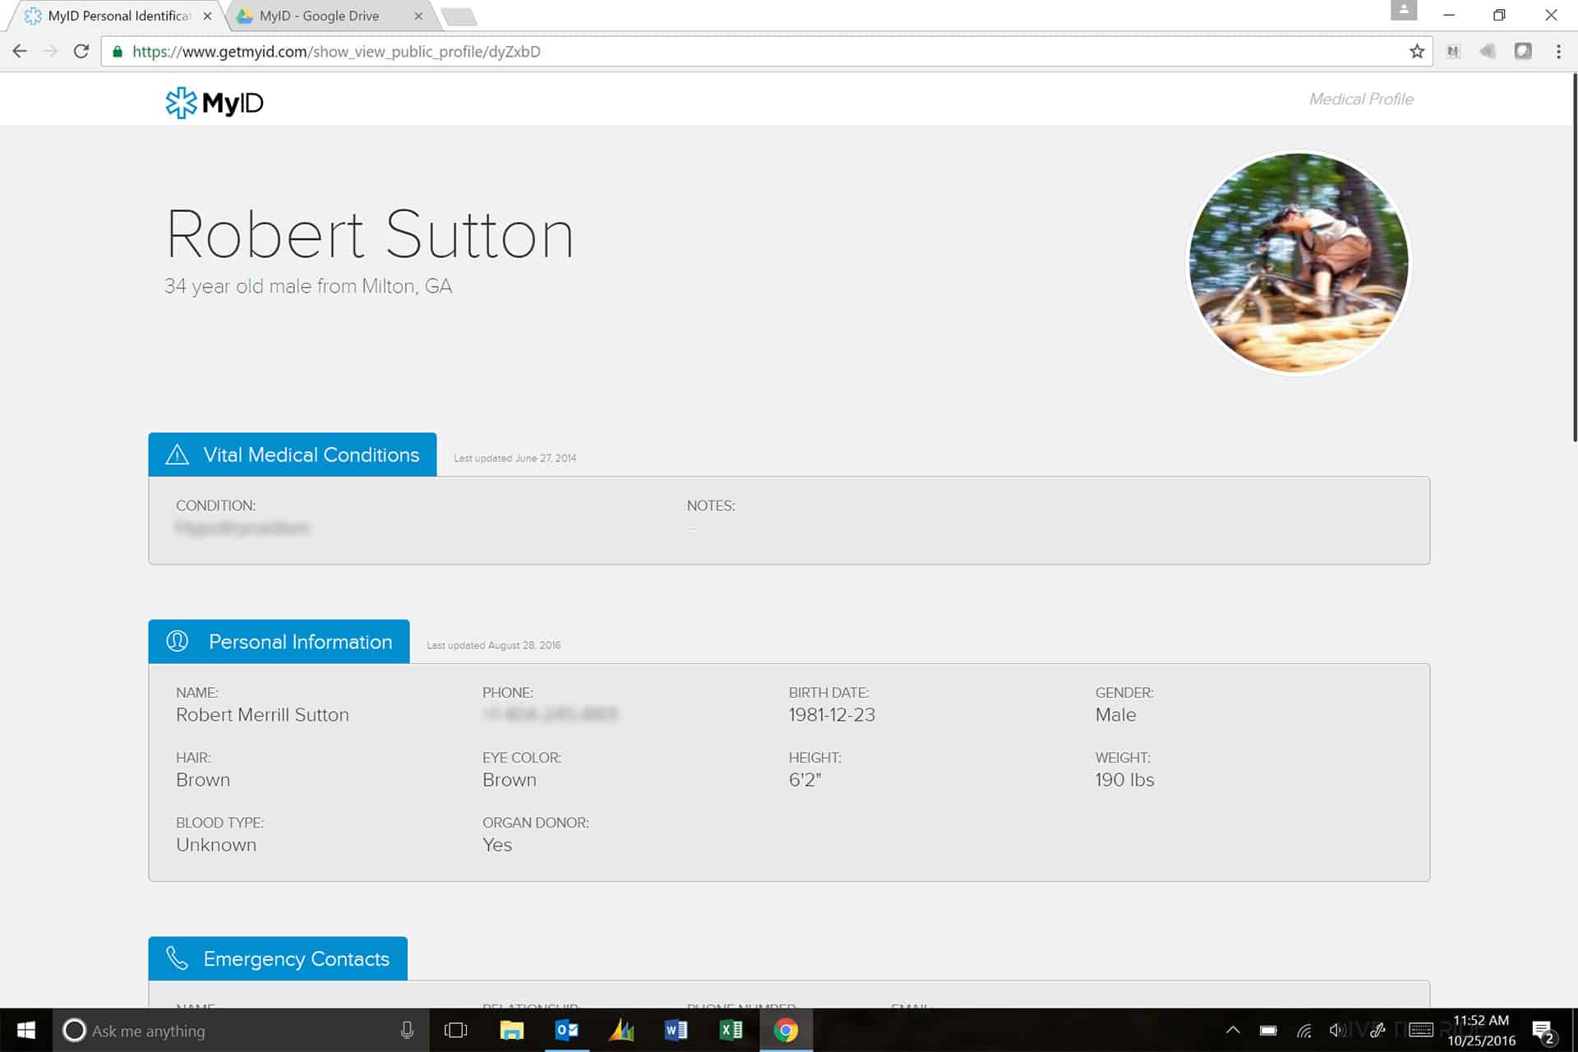Open Word from taskbar
This screenshot has height=1052, width=1578.
pos(676,1030)
